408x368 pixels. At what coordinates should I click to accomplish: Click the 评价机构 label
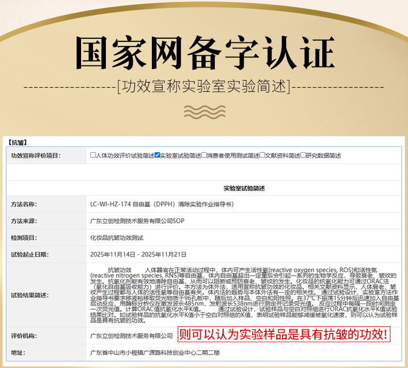click(24, 336)
